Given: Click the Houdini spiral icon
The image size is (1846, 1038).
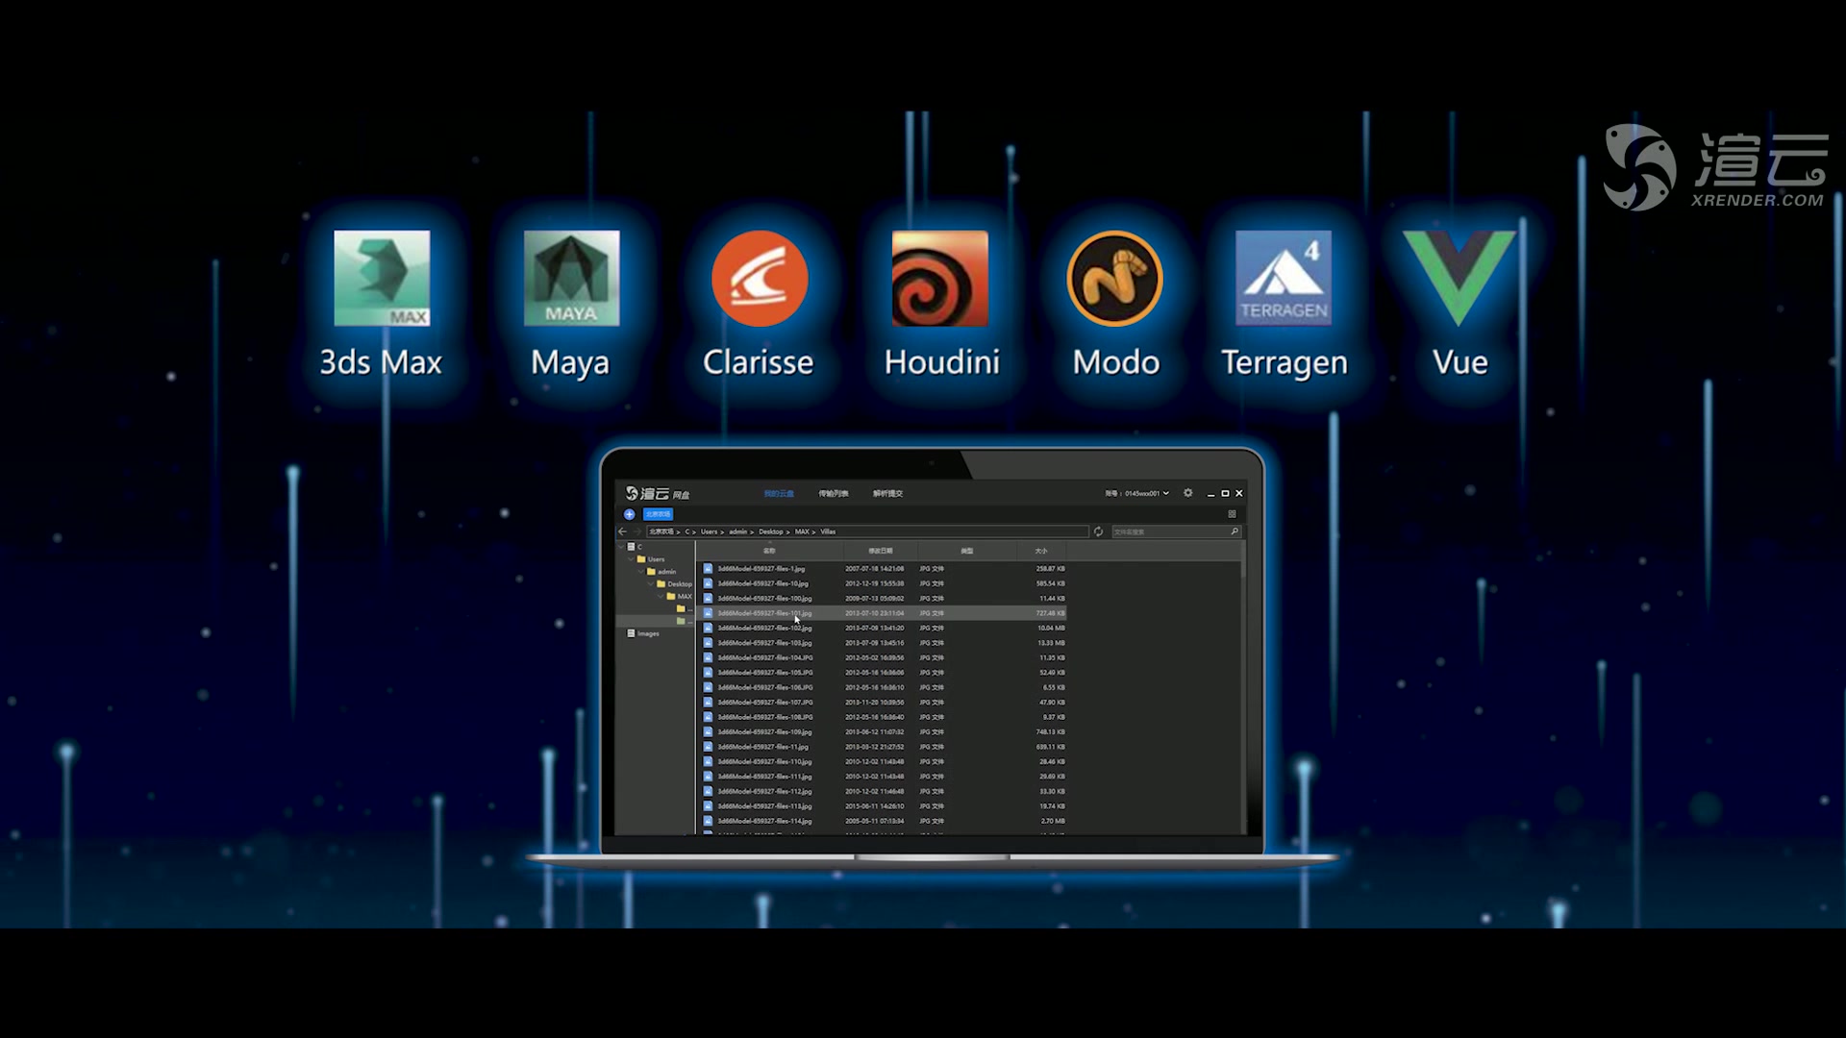Looking at the screenshot, I should tap(939, 278).
